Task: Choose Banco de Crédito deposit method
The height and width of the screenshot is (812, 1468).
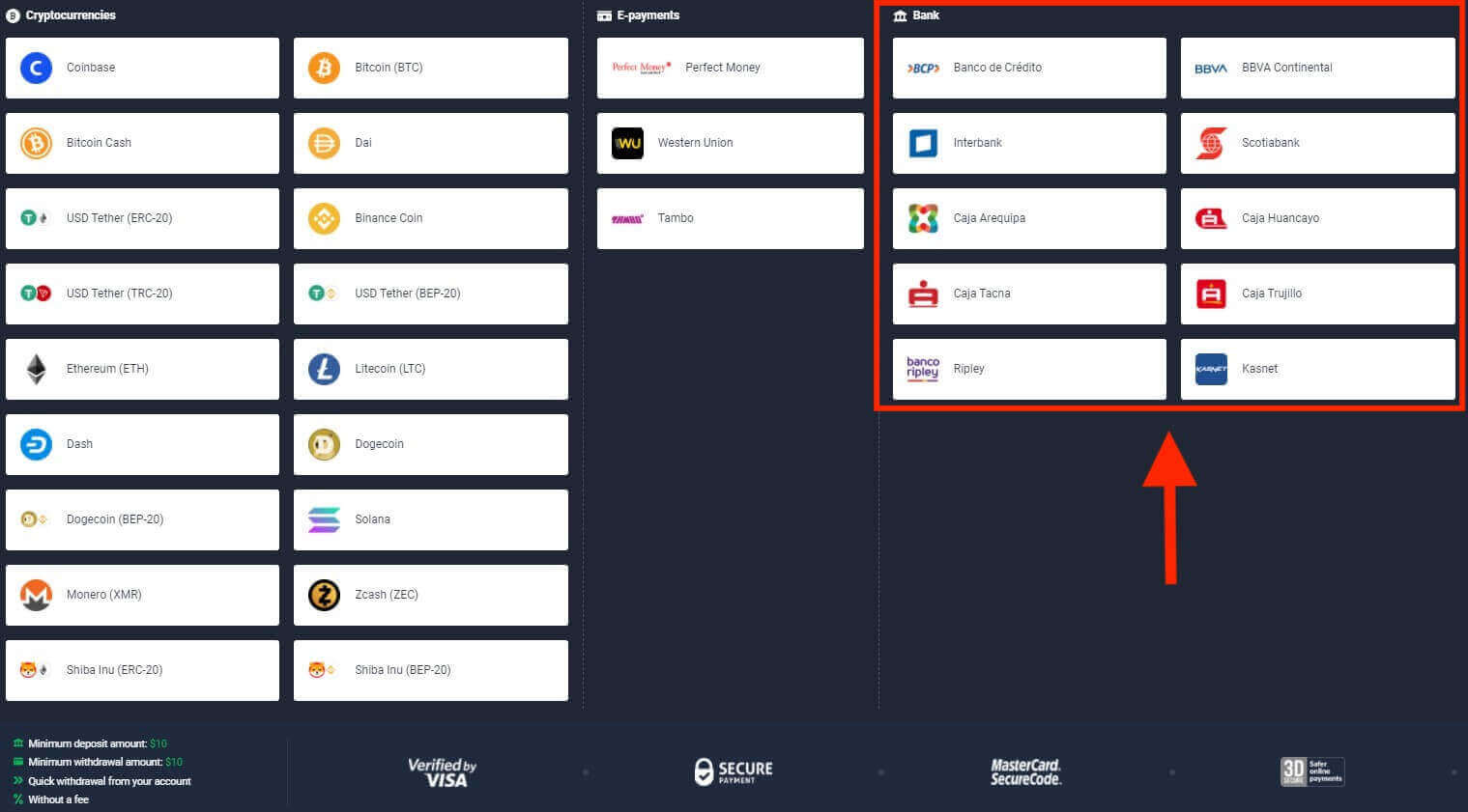Action: tap(1029, 68)
